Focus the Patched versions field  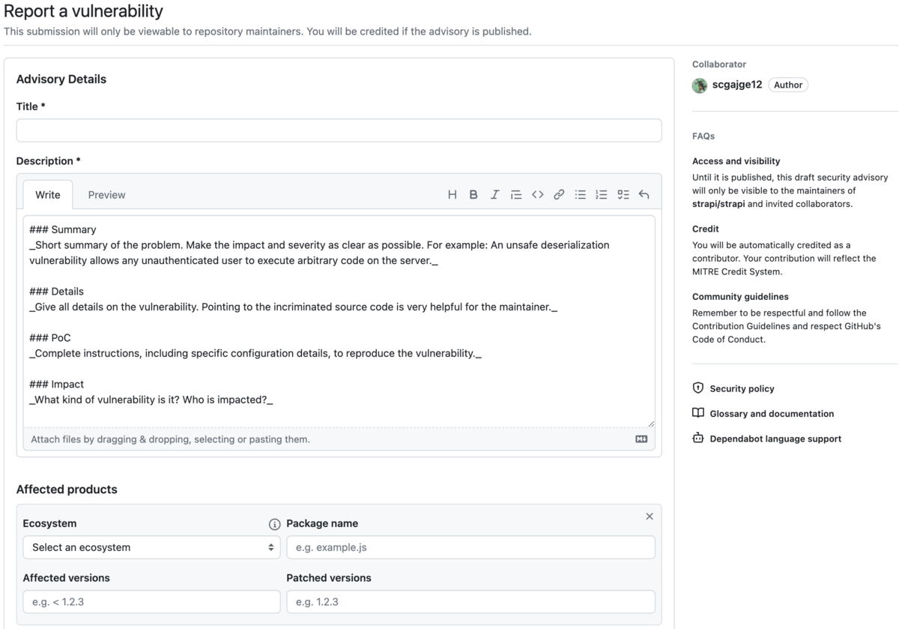470,602
